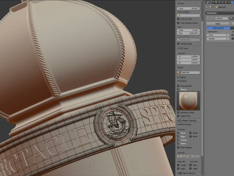Enable Render Border checkbox
234x176 pixels.
coord(178,44)
